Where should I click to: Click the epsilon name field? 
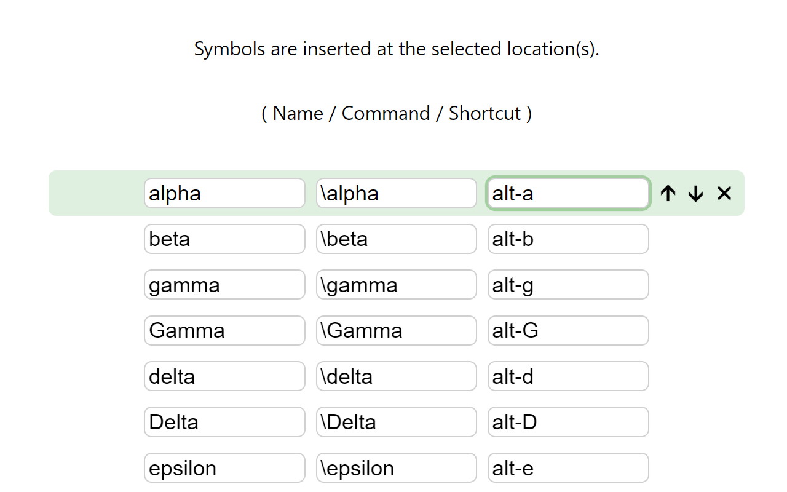tap(224, 468)
